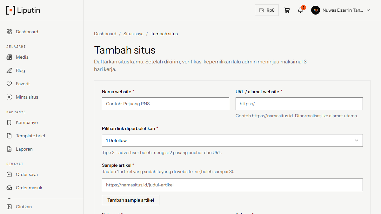This screenshot has height=214, width=381.
Task: Click the Template brief document icon
Action: coord(9,136)
